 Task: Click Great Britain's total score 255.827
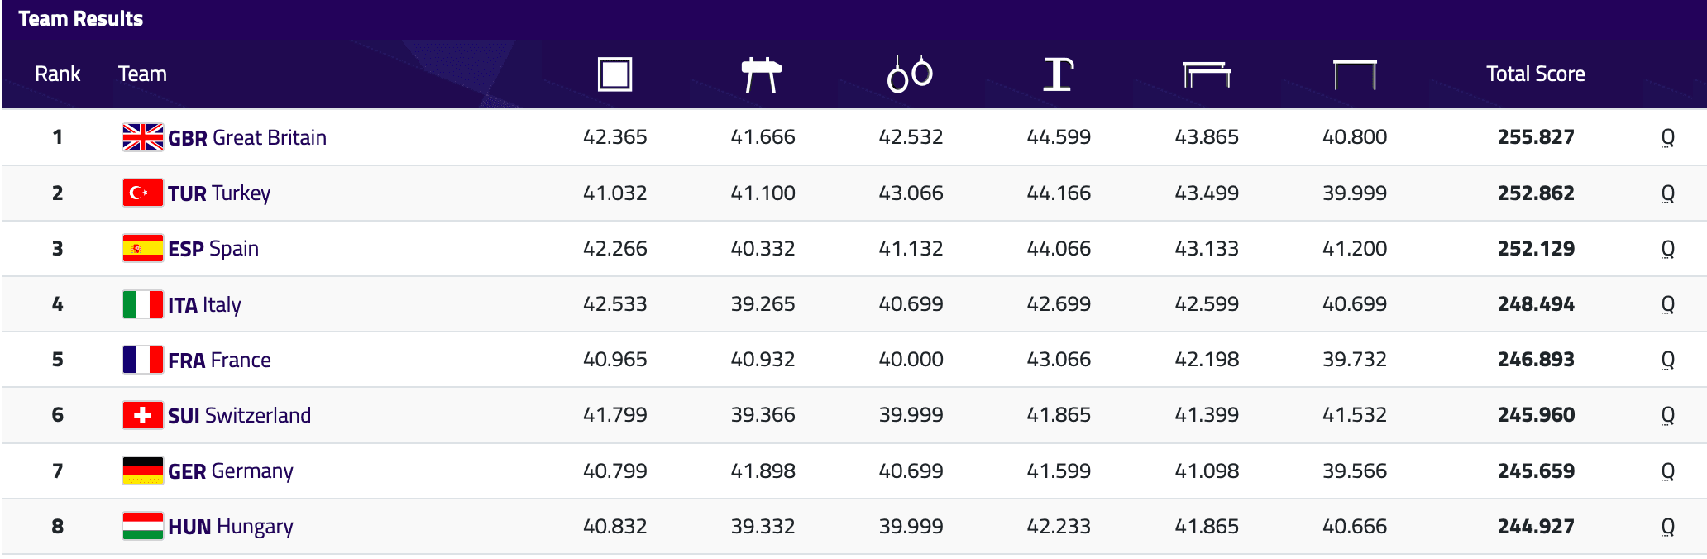pyautogui.click(x=1535, y=137)
